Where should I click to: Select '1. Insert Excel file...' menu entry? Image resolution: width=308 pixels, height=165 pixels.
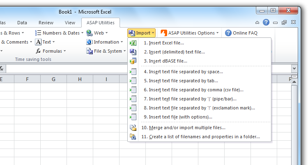point(199,43)
